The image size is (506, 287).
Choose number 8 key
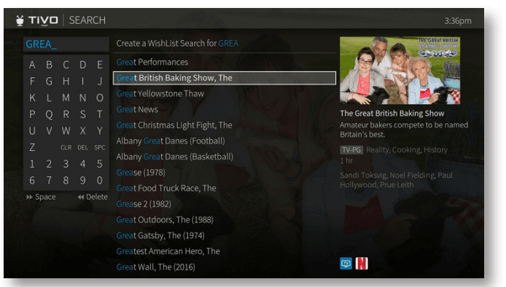coord(66,180)
